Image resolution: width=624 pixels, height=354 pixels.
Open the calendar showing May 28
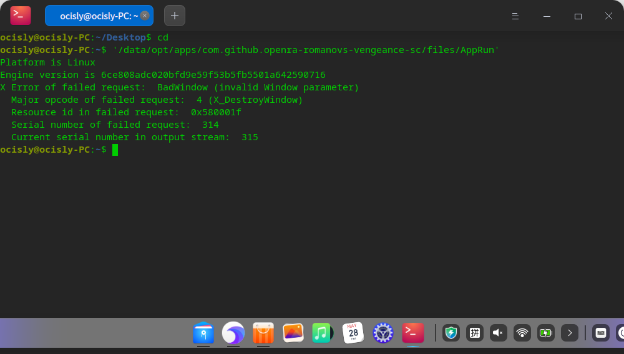[353, 333]
